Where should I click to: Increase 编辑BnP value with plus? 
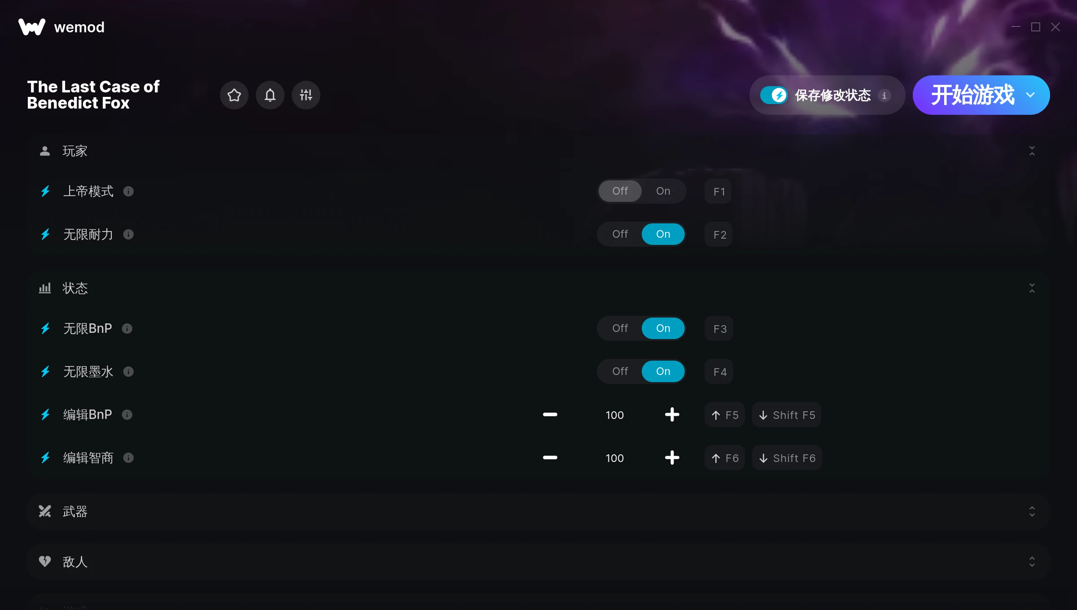[x=672, y=415]
